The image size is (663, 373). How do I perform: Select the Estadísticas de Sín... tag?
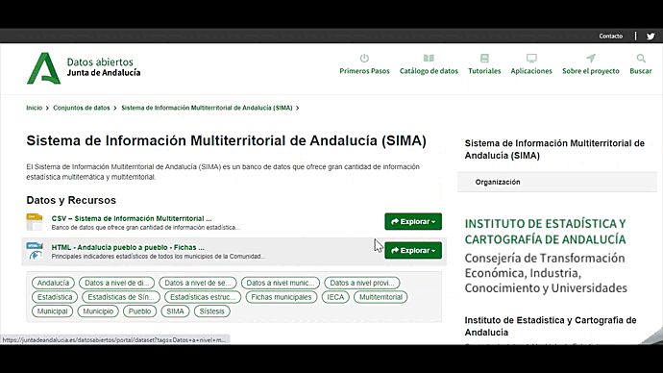(121, 297)
